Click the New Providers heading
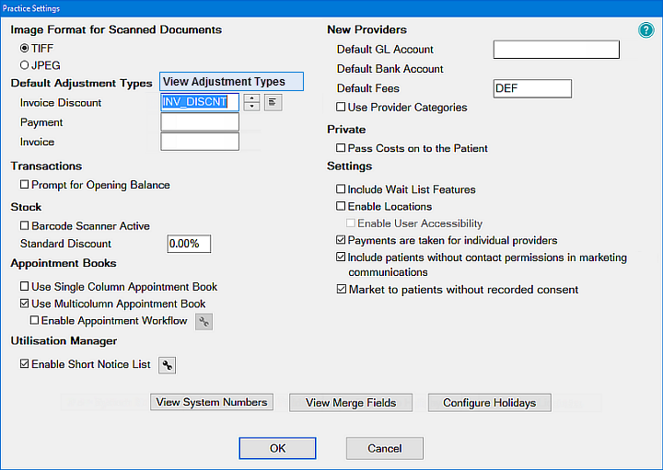 pyautogui.click(x=367, y=29)
